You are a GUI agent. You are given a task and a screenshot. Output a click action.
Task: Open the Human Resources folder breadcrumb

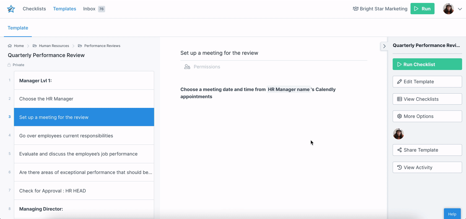[x=54, y=46]
